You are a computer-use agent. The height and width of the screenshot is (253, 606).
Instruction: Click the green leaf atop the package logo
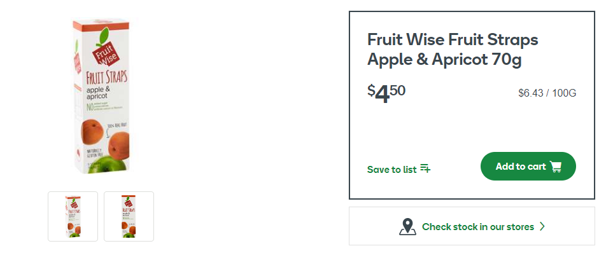(103, 36)
